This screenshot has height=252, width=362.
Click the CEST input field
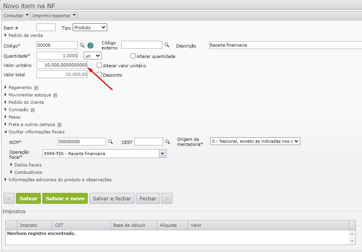pos(149,142)
